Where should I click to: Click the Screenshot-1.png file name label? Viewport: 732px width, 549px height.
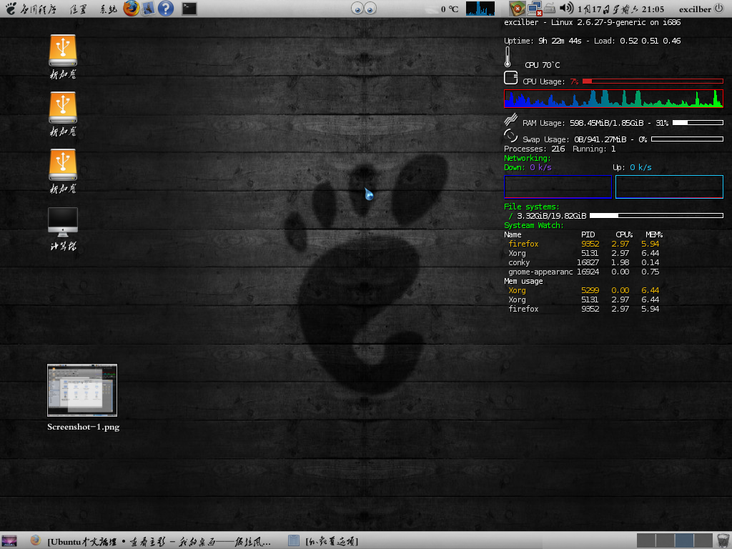point(83,427)
